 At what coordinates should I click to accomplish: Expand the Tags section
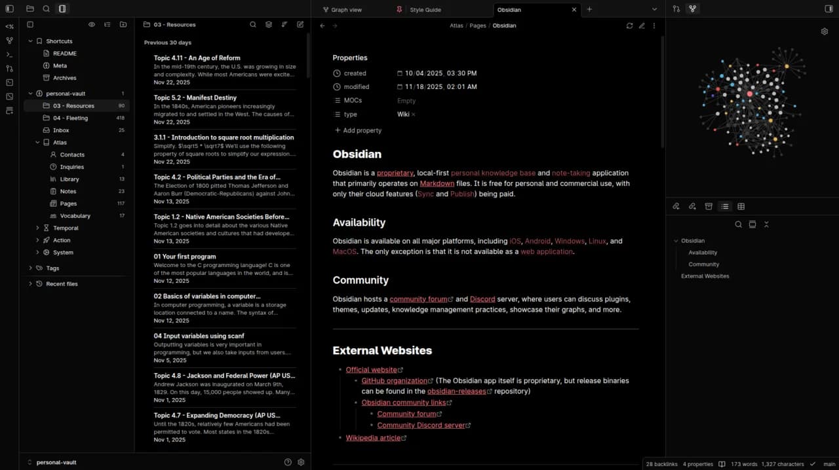pyautogui.click(x=30, y=268)
